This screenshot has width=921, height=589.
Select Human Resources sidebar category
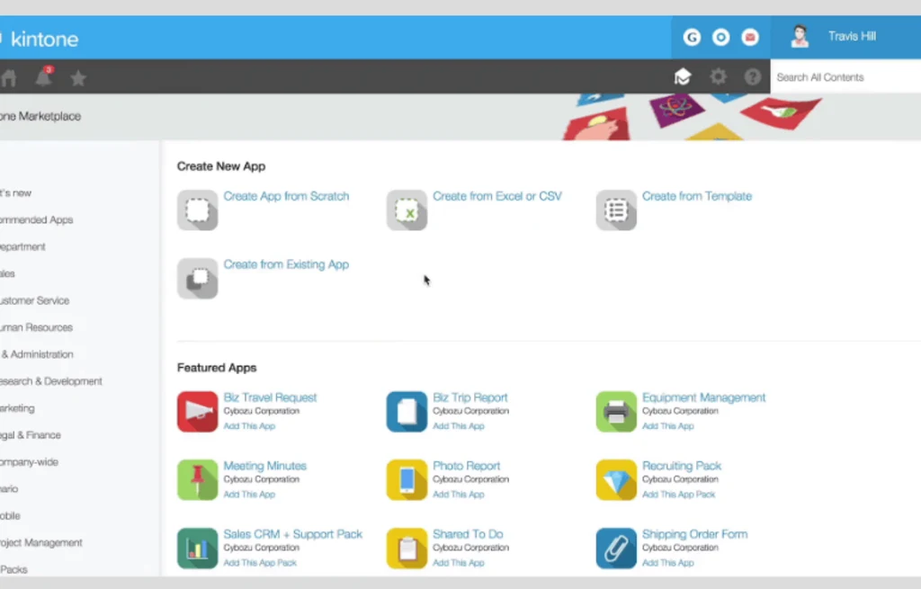pos(36,327)
